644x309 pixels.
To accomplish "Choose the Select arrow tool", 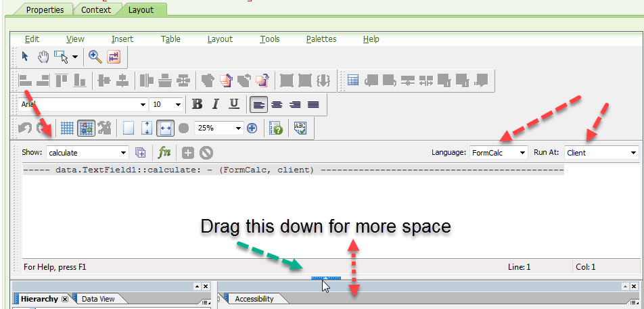I will (x=25, y=57).
